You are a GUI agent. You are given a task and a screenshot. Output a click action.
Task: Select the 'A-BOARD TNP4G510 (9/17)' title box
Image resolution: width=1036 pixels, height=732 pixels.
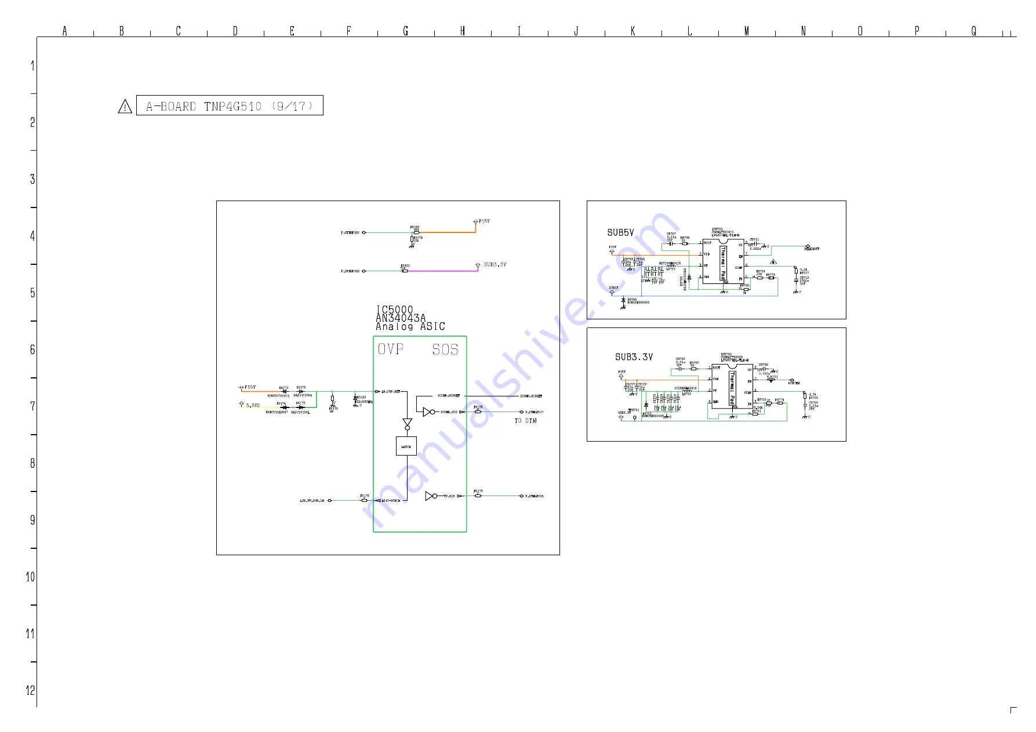pyautogui.click(x=230, y=105)
